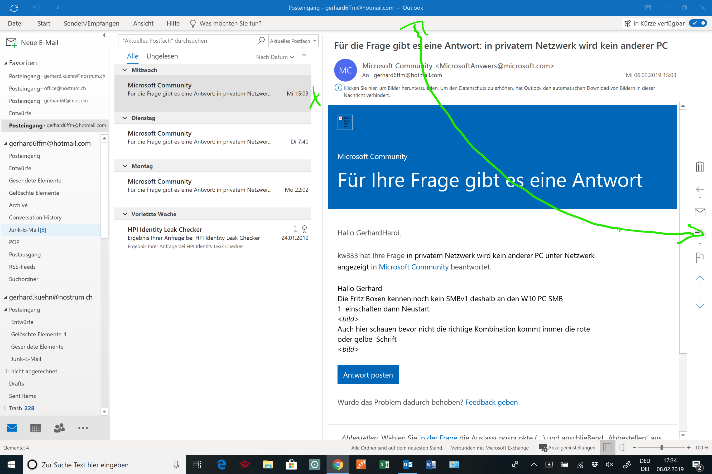This screenshot has width=712, height=474.
Task: Open the Datei menu
Action: tap(15, 23)
